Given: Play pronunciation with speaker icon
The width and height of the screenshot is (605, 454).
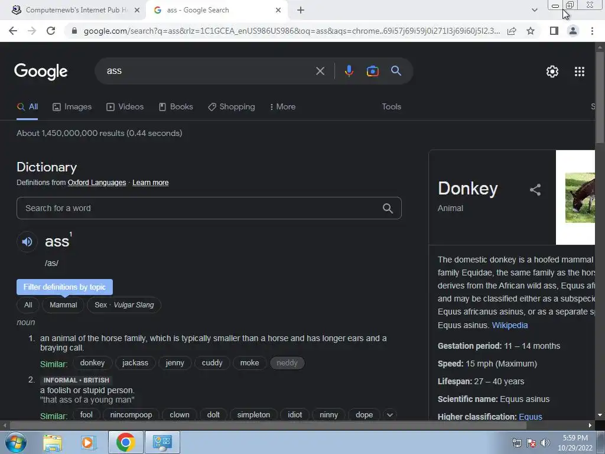Looking at the screenshot, I should pos(27,242).
